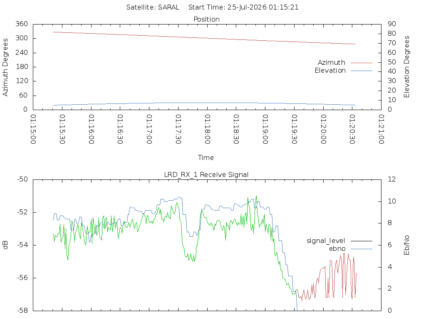Image resolution: width=426 pixels, height=319 pixels.
Task: Select the 'Start Time: 25-Jul-2026 01:15:21' text
Action: (243, 7)
